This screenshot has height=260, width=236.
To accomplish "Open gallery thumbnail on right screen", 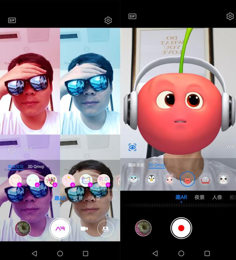I will tap(143, 228).
